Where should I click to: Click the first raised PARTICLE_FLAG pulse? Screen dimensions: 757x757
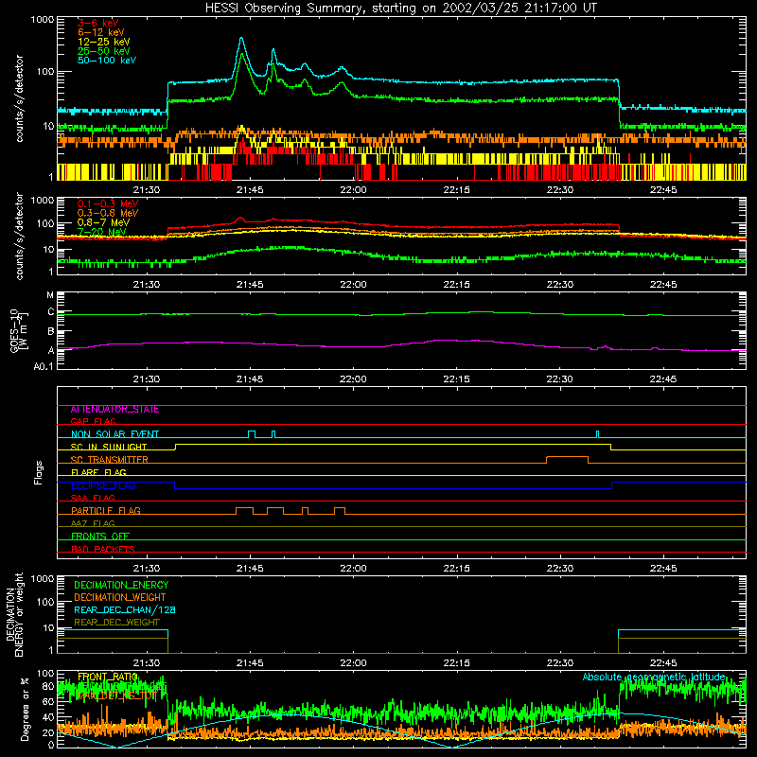point(244,508)
